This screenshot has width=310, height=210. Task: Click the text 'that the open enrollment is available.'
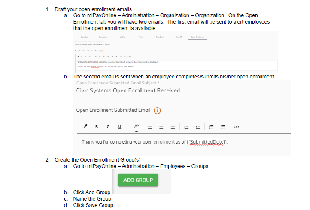point(115,28)
